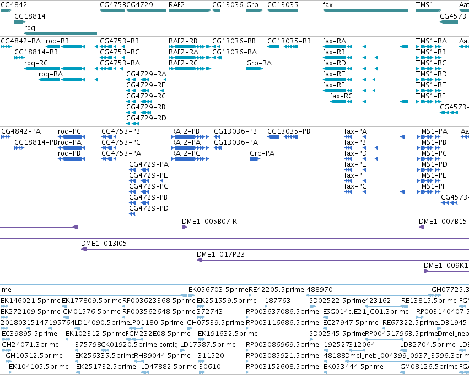Select transcript label fax-RA
The width and height of the screenshot is (469, 375).
point(334,41)
